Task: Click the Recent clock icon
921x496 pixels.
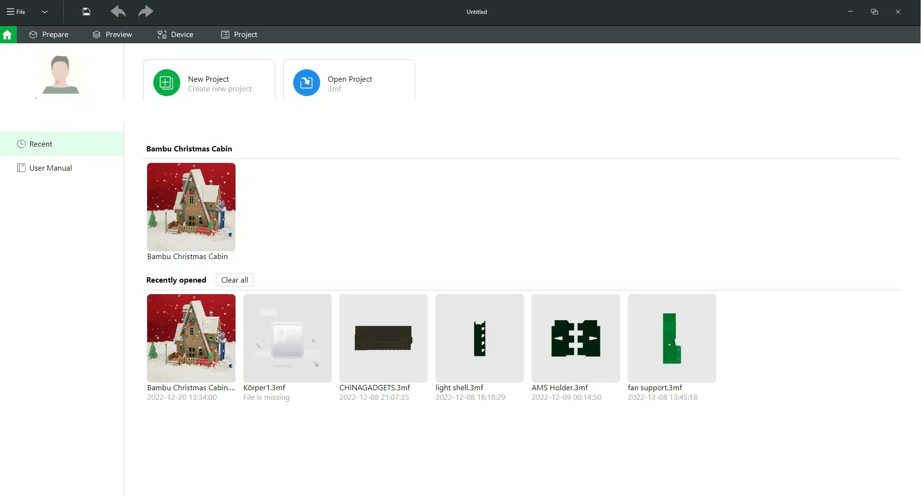Action: pyautogui.click(x=21, y=144)
